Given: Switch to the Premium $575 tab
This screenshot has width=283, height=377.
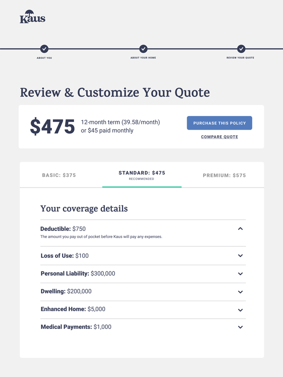Looking at the screenshot, I should 225,175.
